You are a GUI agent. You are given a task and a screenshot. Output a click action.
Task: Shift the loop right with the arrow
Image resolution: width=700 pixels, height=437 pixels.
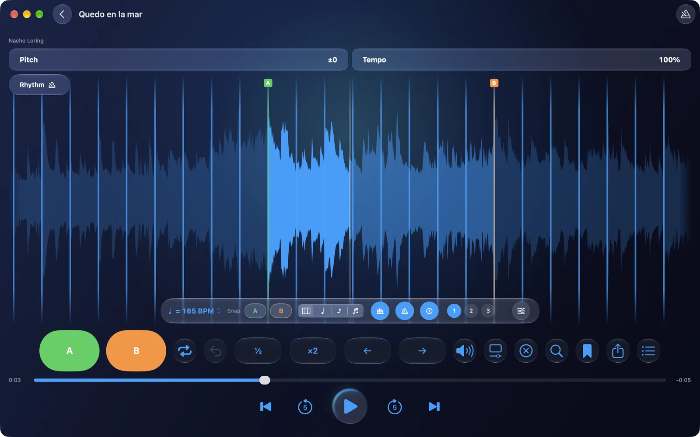(x=422, y=350)
